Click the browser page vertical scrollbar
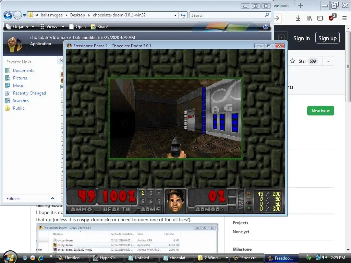 click(348, 67)
